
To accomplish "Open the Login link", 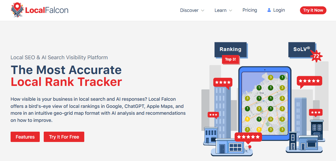I will [279, 10].
